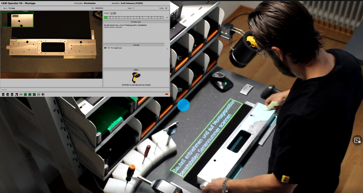Open the second camera status icon
Viewport: 363px width, 193px height.
[x=7, y=95]
